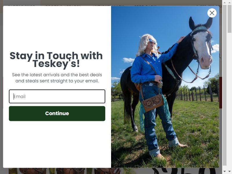This screenshot has width=232, height=174.
Task: Click the inner scrollbar down arrow
Action: coord(224,171)
